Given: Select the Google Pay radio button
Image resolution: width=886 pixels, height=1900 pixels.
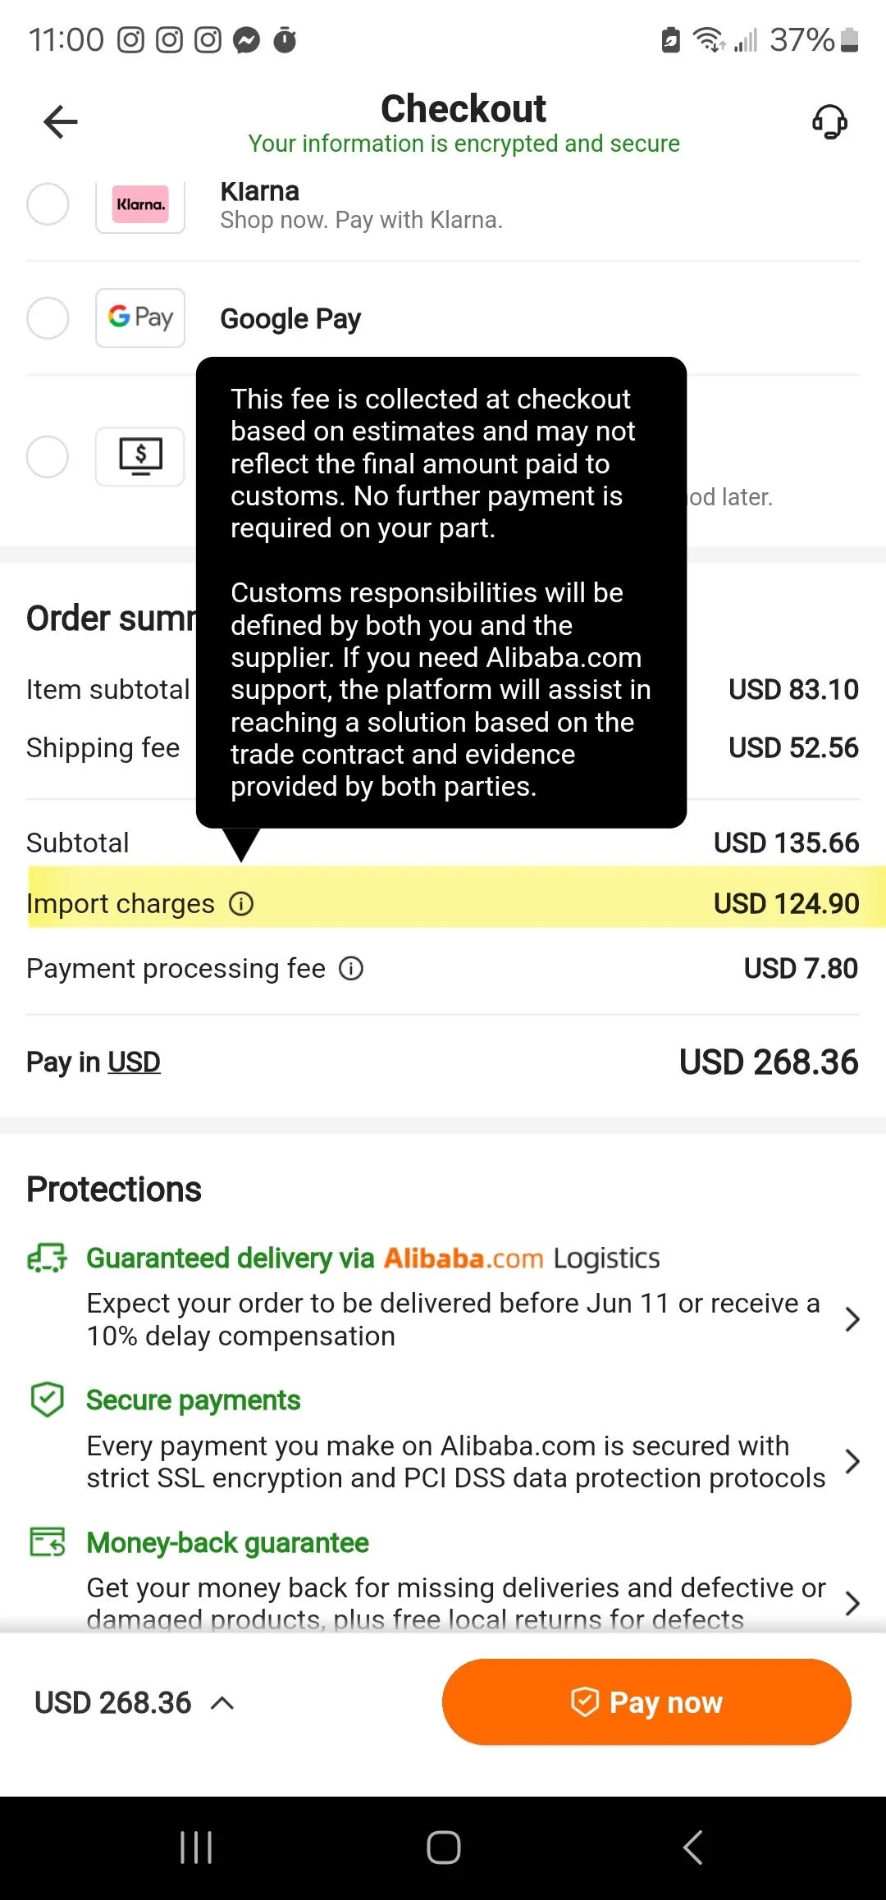Looking at the screenshot, I should point(48,318).
